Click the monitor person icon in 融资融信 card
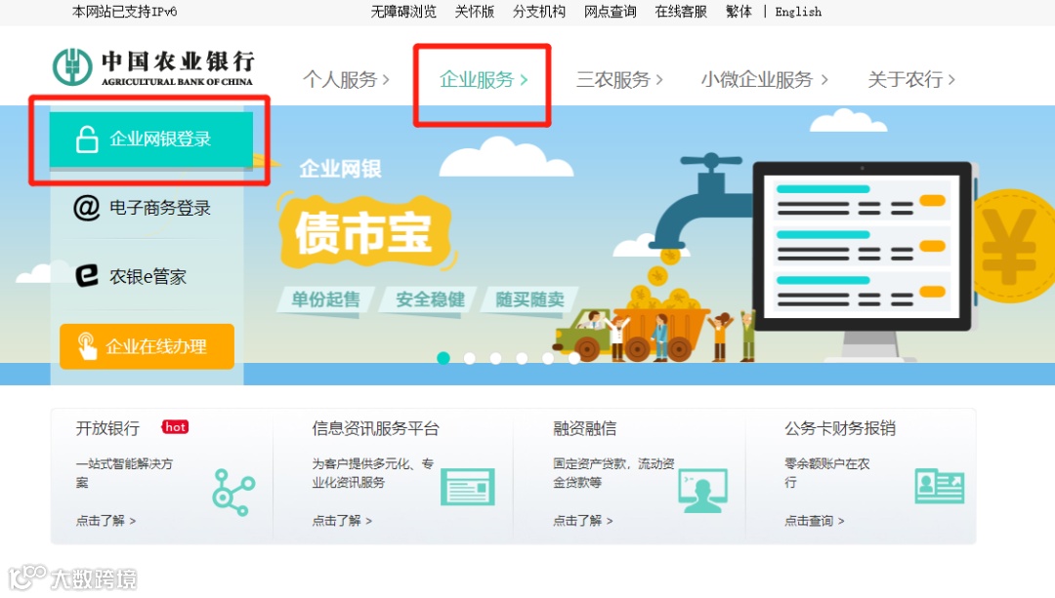The image size is (1055, 598). click(x=702, y=491)
